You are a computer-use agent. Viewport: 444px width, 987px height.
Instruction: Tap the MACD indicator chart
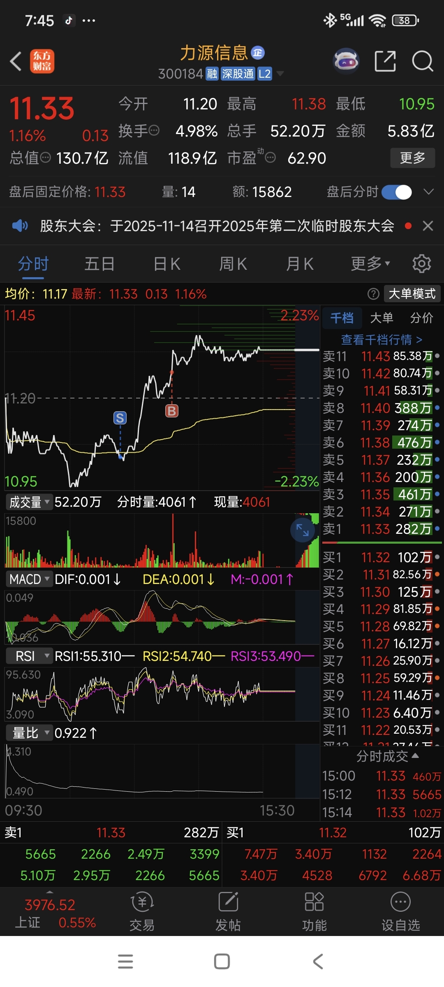pyautogui.click(x=162, y=617)
